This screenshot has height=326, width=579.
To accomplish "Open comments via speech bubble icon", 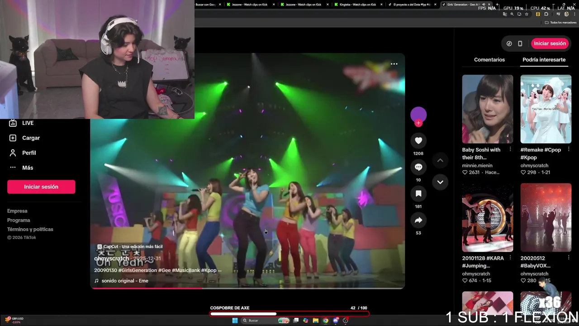I will 418,167.
